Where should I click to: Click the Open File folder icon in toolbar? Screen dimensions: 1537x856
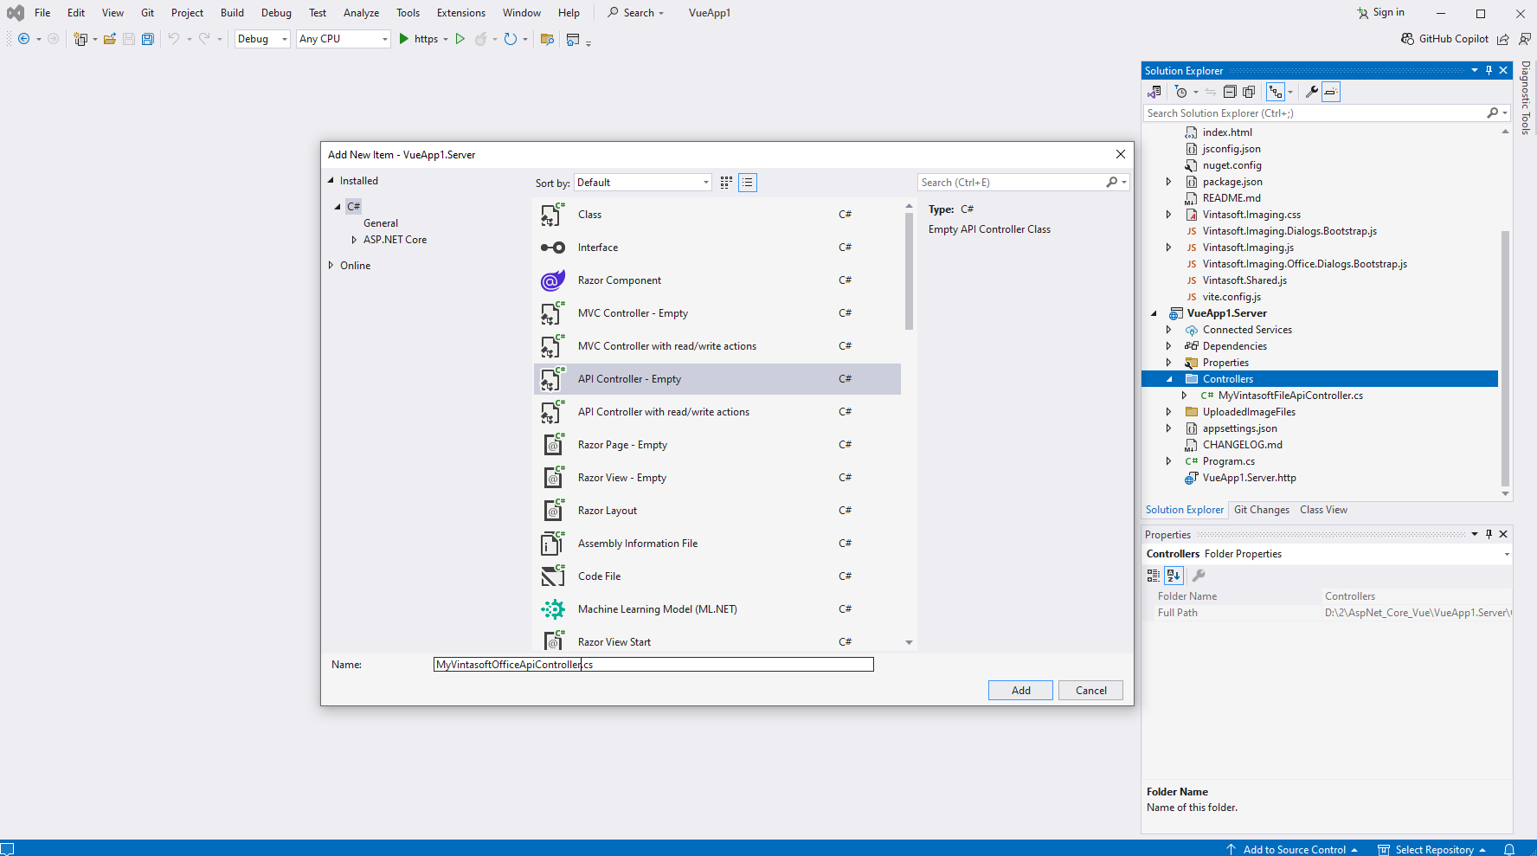point(110,39)
